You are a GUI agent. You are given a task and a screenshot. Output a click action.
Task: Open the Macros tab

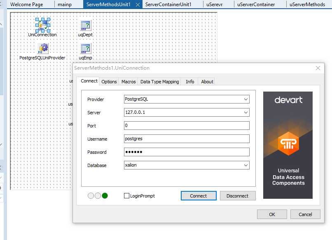pos(129,82)
